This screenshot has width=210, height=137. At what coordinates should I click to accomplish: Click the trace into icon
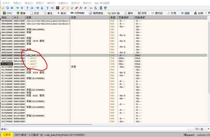coord(37,8)
